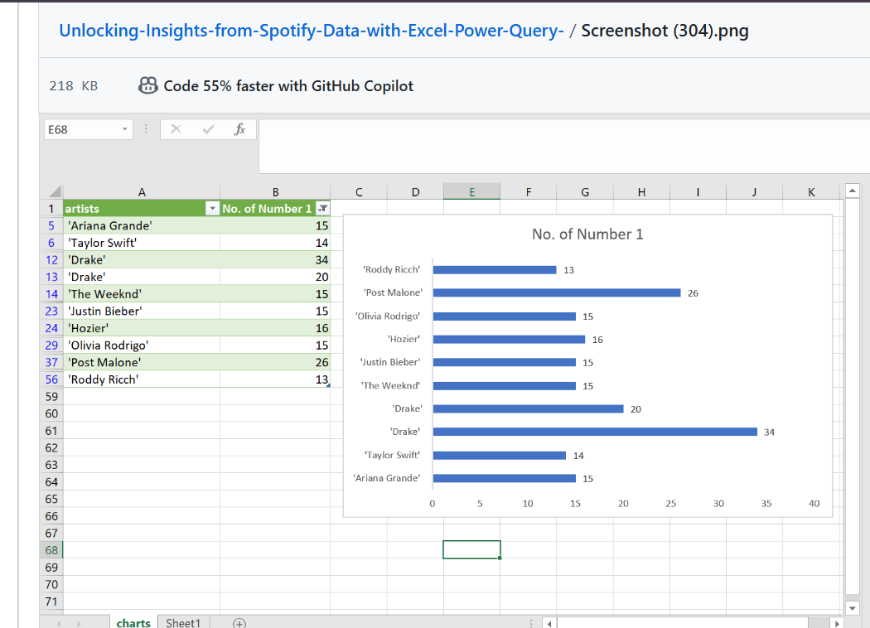The width and height of the screenshot is (870, 628).
Task: Click the vertical scrollbar up arrow
Action: tap(853, 191)
